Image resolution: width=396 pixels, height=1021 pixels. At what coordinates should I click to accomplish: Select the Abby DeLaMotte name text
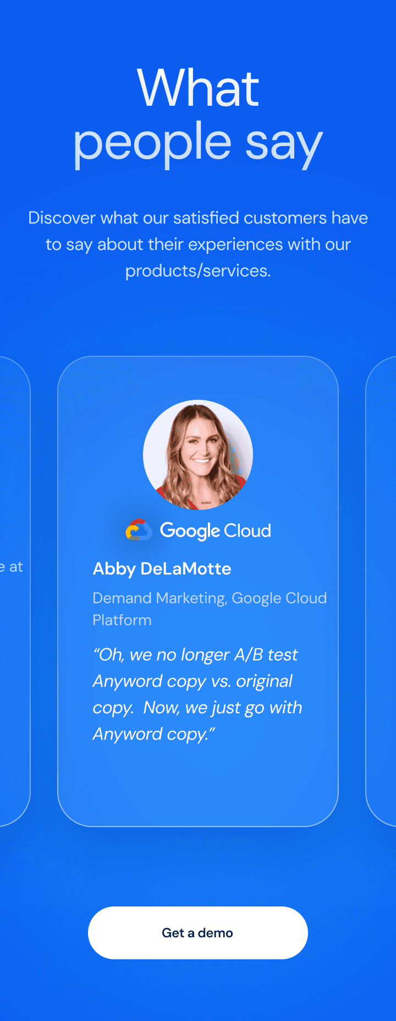162,569
